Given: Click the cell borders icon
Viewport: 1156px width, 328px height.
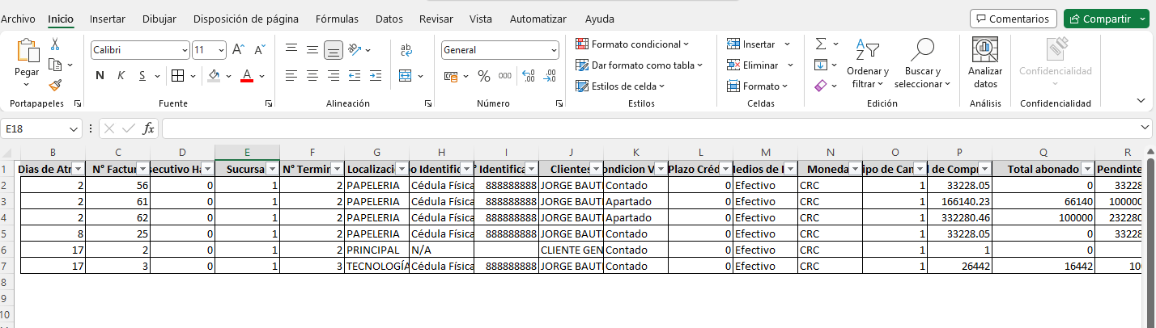Looking at the screenshot, I should (x=177, y=76).
